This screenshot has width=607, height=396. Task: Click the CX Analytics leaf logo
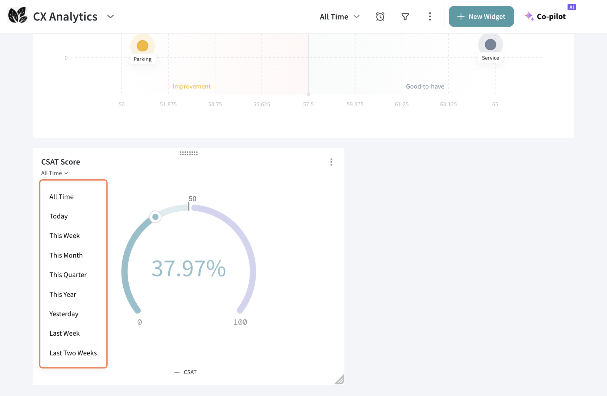[17, 15]
